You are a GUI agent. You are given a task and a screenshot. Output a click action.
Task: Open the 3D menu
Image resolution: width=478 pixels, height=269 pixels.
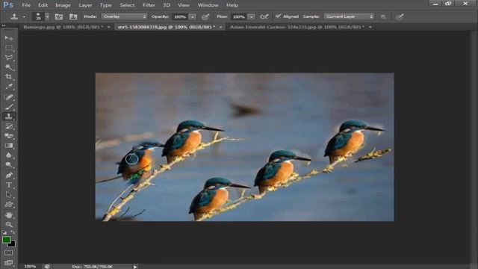(x=167, y=5)
